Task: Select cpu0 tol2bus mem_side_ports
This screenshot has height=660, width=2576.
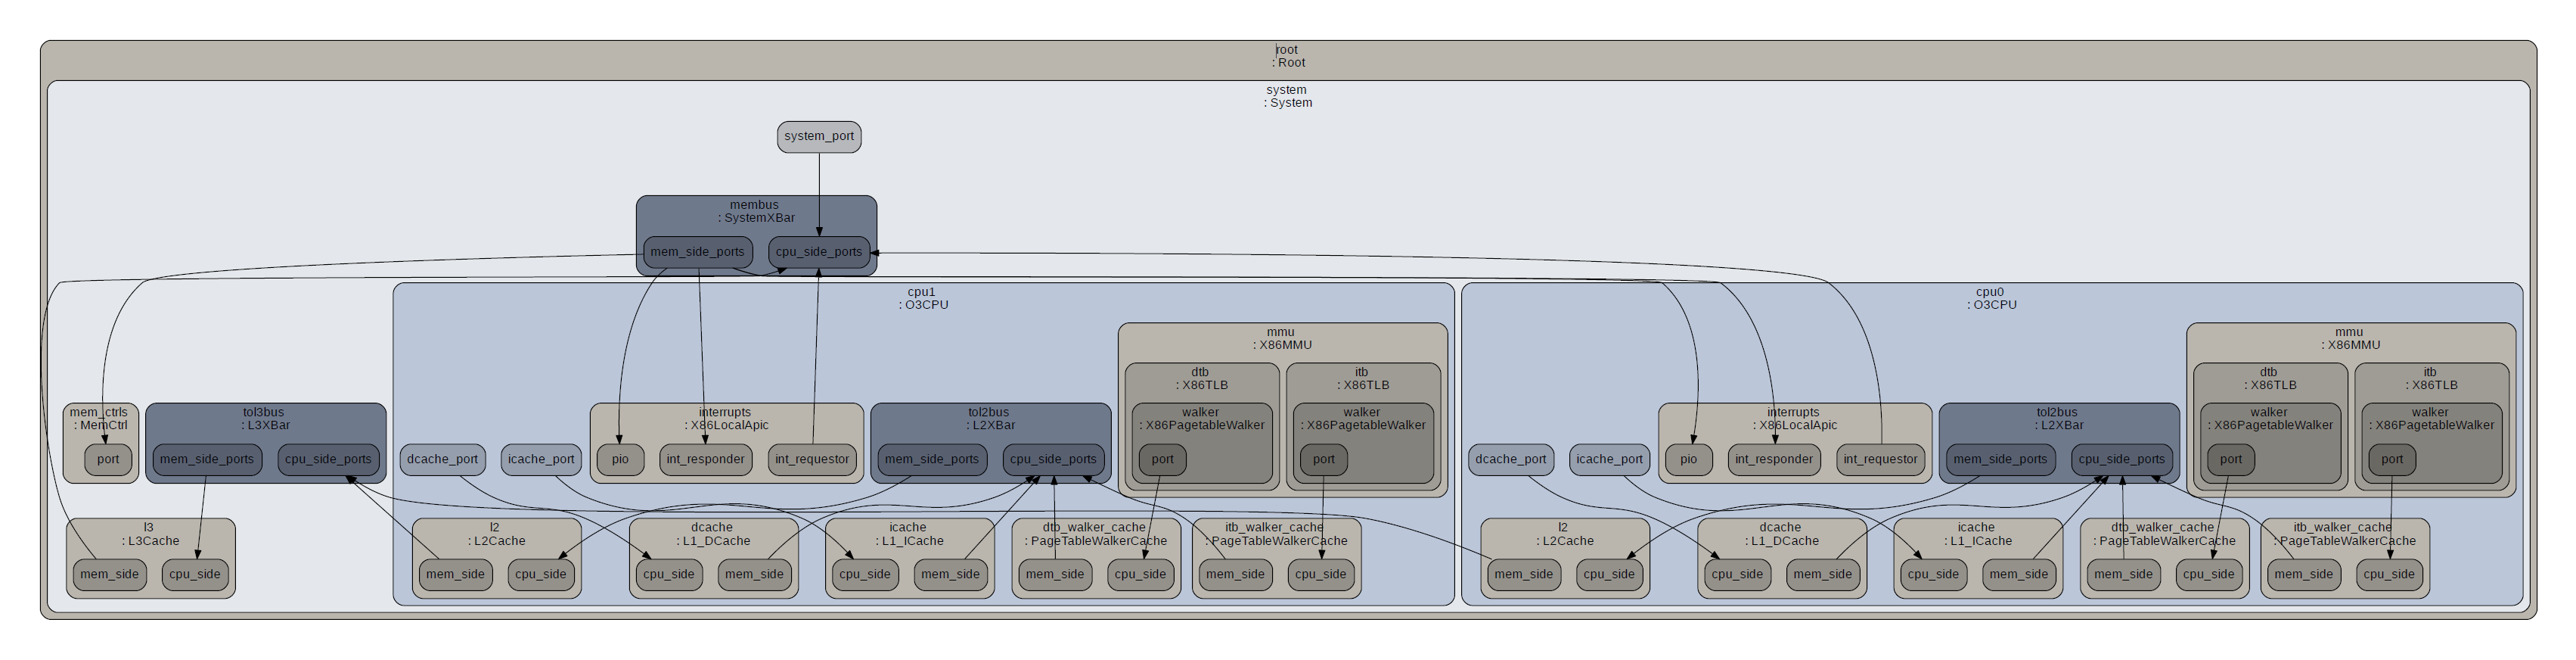Action: coord(2000,460)
